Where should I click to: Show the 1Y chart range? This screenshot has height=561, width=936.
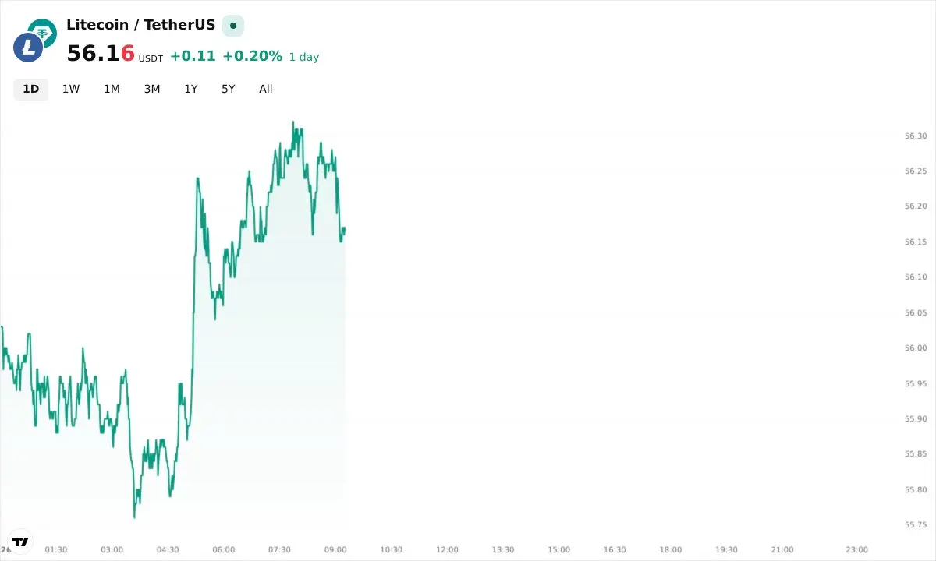click(x=191, y=89)
